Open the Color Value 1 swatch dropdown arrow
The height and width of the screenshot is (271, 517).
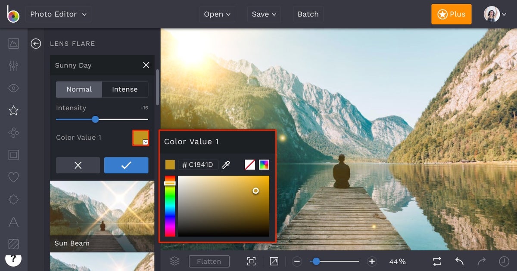coord(146,141)
